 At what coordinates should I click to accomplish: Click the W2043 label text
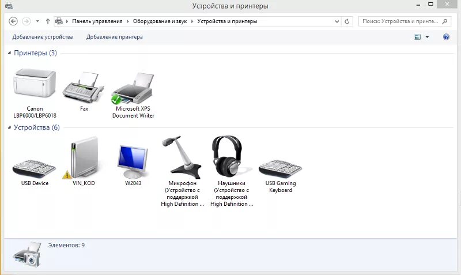click(x=133, y=183)
